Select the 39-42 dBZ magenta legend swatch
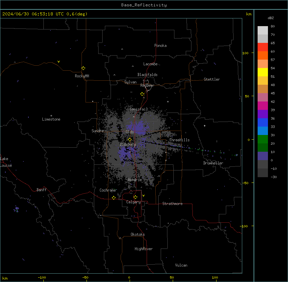This screenshot has width=288, height=282. pos(263,105)
